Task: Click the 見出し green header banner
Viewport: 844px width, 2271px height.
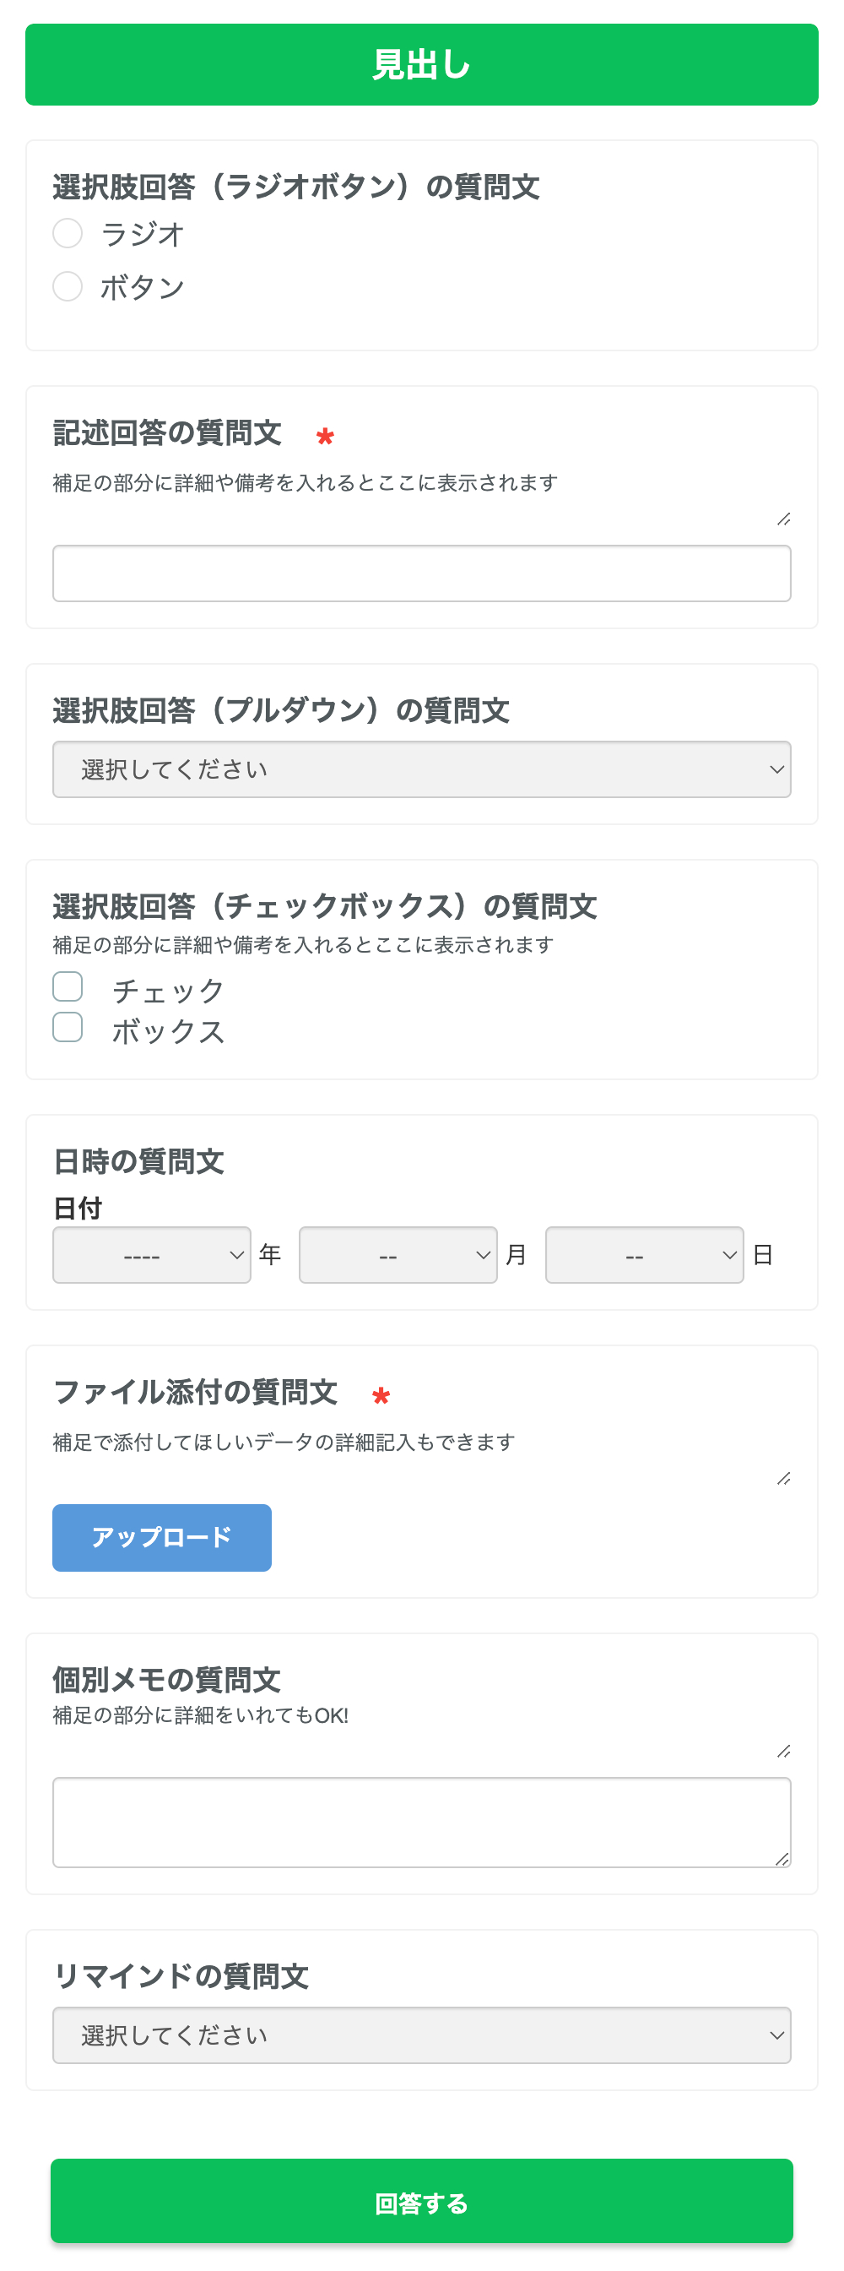Action: click(x=421, y=64)
